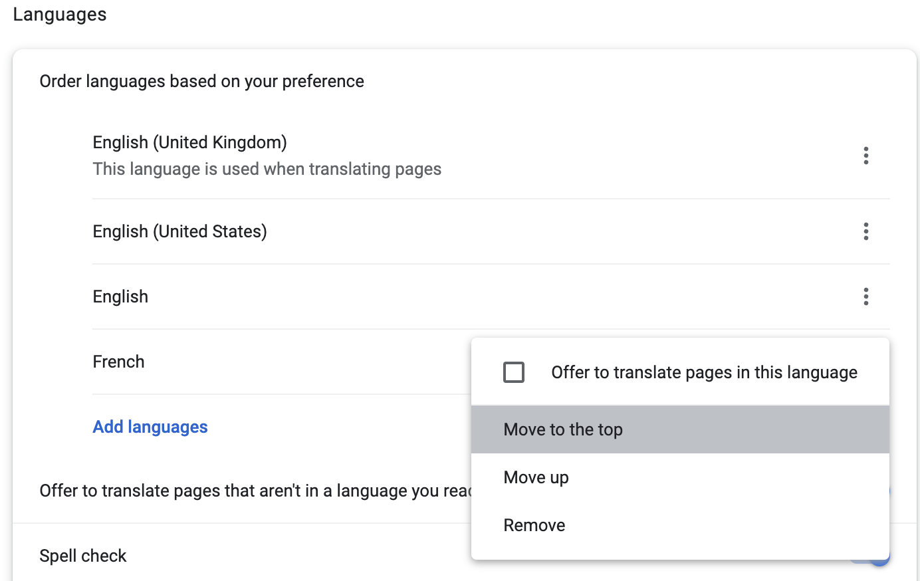Click the 'Offer to translate pages that aren't' setting text
Image resolution: width=920 pixels, height=581 pixels.
(x=253, y=491)
